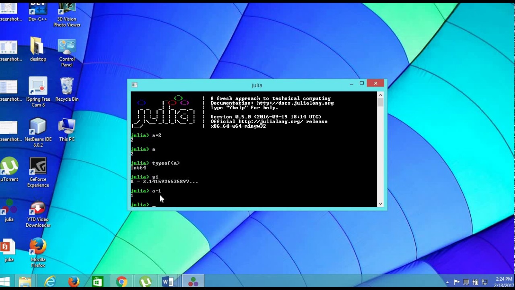This screenshot has height=290, width=515.
Task: Select the NetBeans IDE 8.0.2 shortcut
Action: [38, 132]
